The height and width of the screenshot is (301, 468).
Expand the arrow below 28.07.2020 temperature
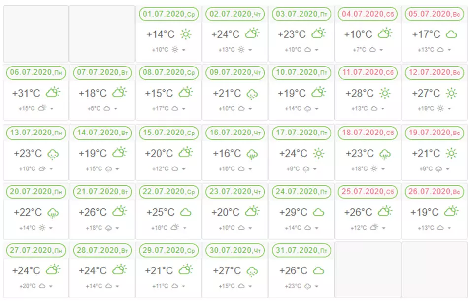(117, 286)
